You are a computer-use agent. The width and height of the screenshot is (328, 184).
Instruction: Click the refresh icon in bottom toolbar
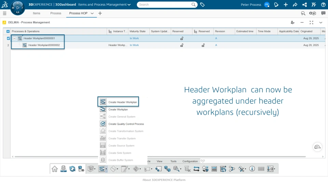pos(72,169)
